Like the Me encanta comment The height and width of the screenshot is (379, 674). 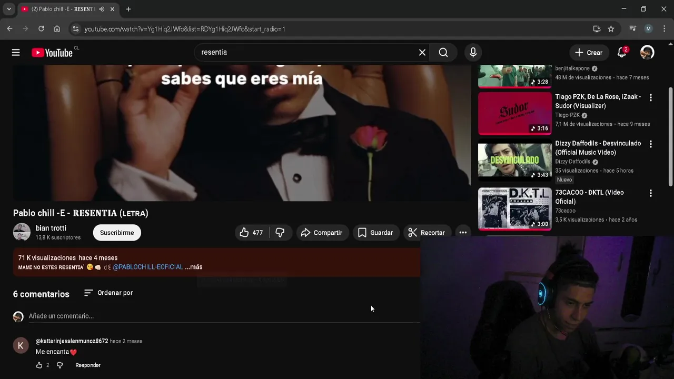pos(39,365)
